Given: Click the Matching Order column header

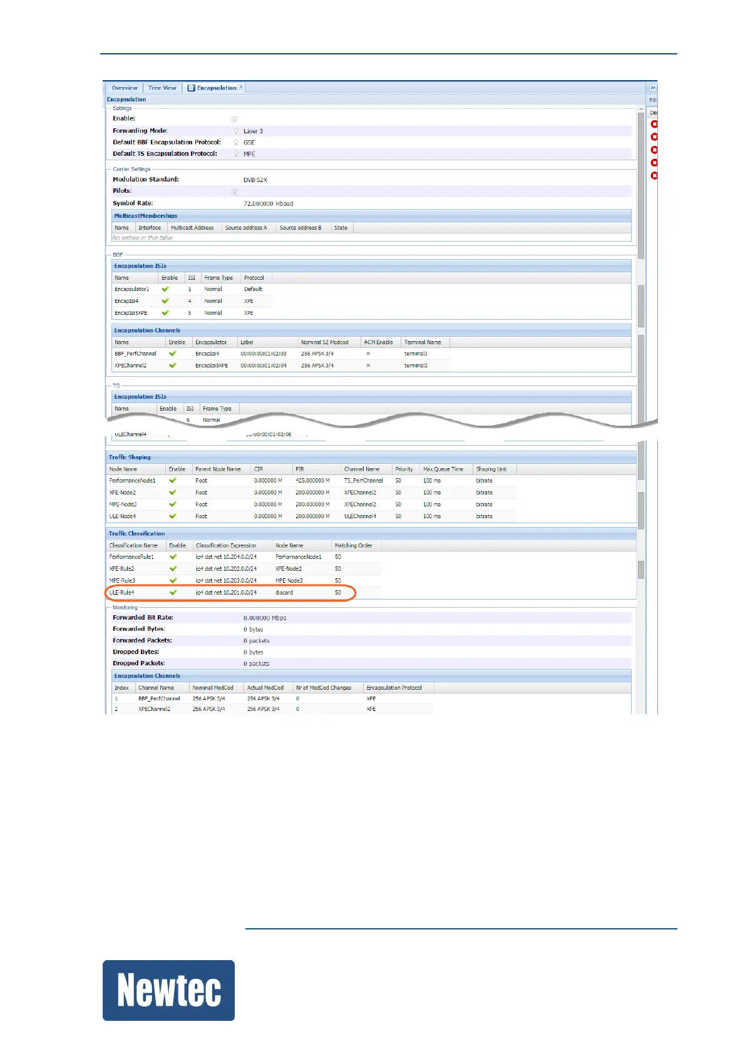Looking at the screenshot, I should click(353, 545).
